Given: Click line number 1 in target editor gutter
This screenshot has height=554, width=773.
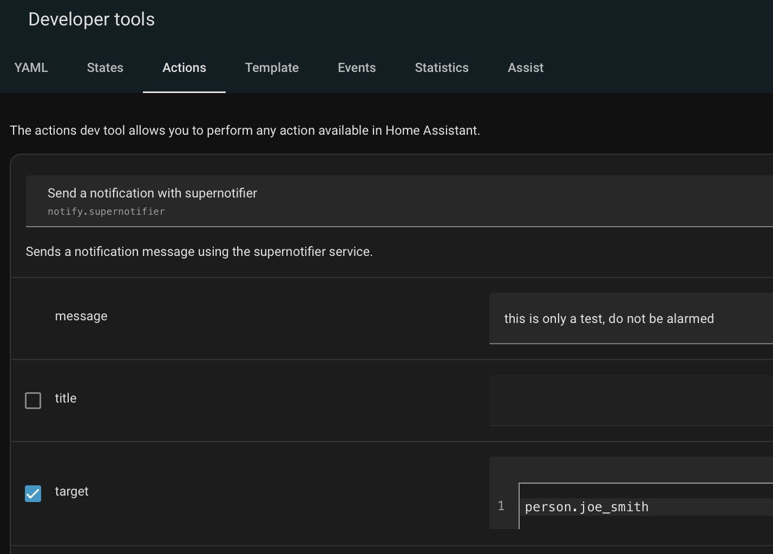Looking at the screenshot, I should click(x=501, y=506).
